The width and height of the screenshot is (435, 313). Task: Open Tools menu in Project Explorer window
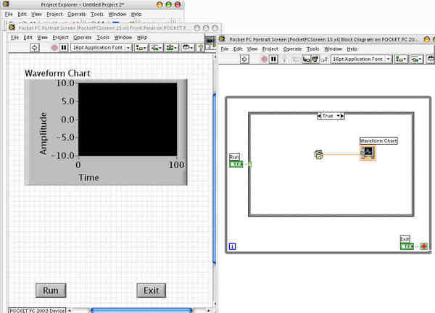pyautogui.click(x=97, y=14)
